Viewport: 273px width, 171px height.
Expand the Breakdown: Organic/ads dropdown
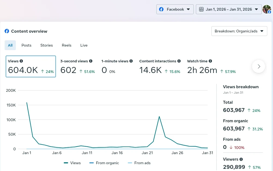[x=239, y=31]
